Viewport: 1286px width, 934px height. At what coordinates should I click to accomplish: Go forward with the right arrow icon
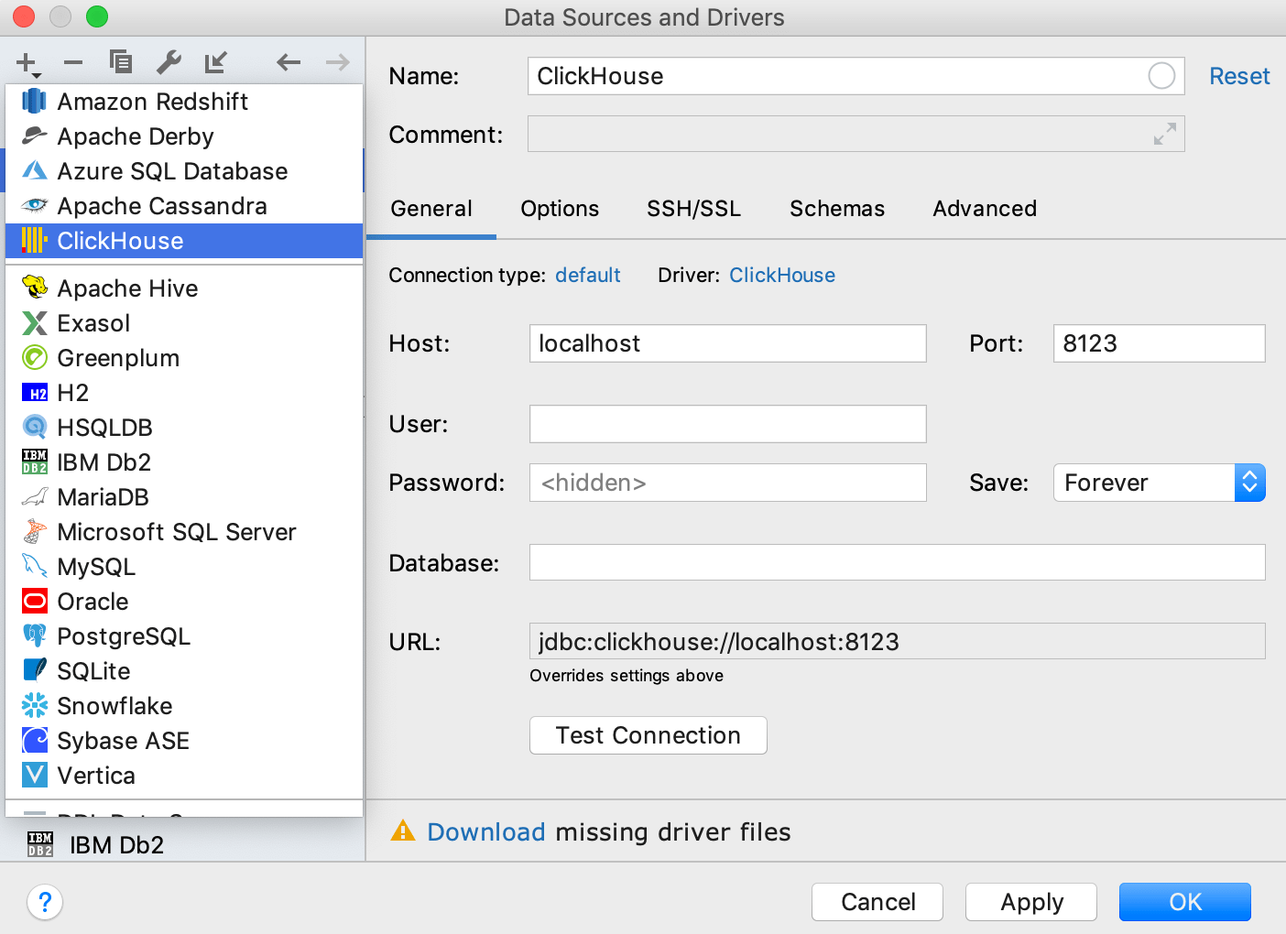point(338,62)
